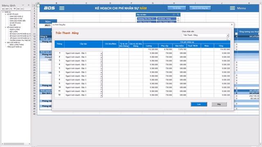Collapse the BÁO CÁO NHÂN SỰ node

(x=5, y=42)
